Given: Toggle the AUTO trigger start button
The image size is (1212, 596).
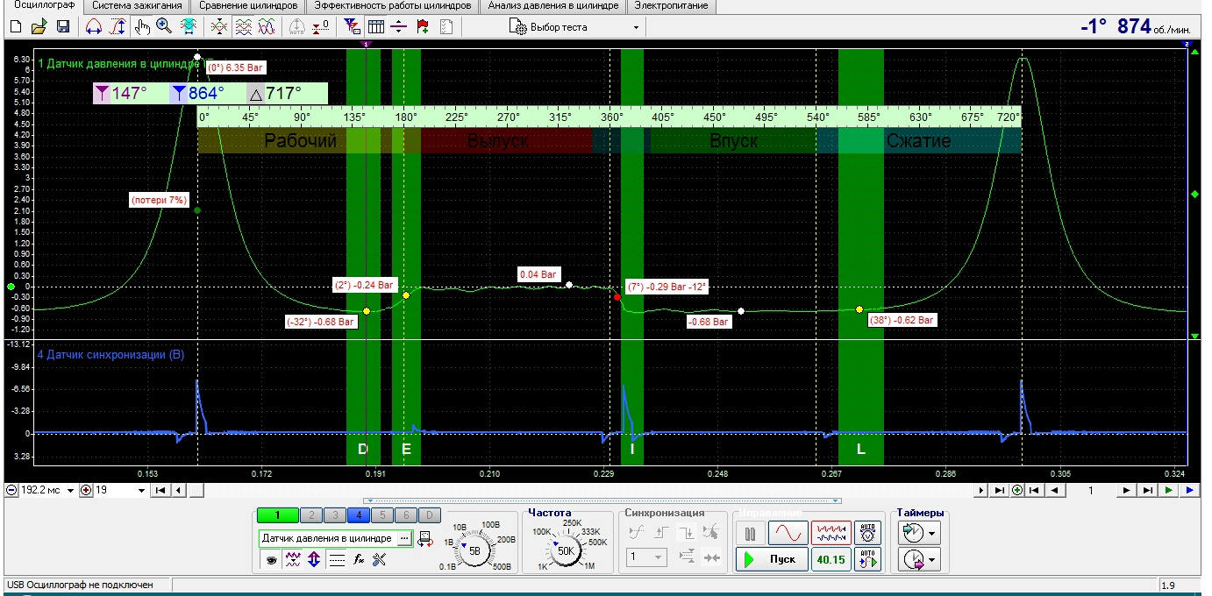Looking at the screenshot, I should [867, 559].
